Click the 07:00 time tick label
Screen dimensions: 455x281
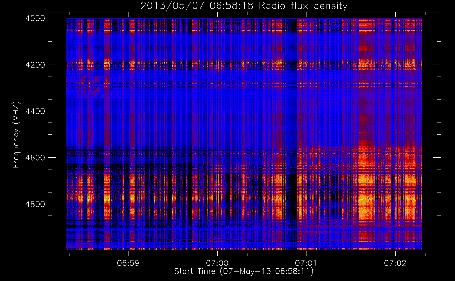click(x=217, y=263)
